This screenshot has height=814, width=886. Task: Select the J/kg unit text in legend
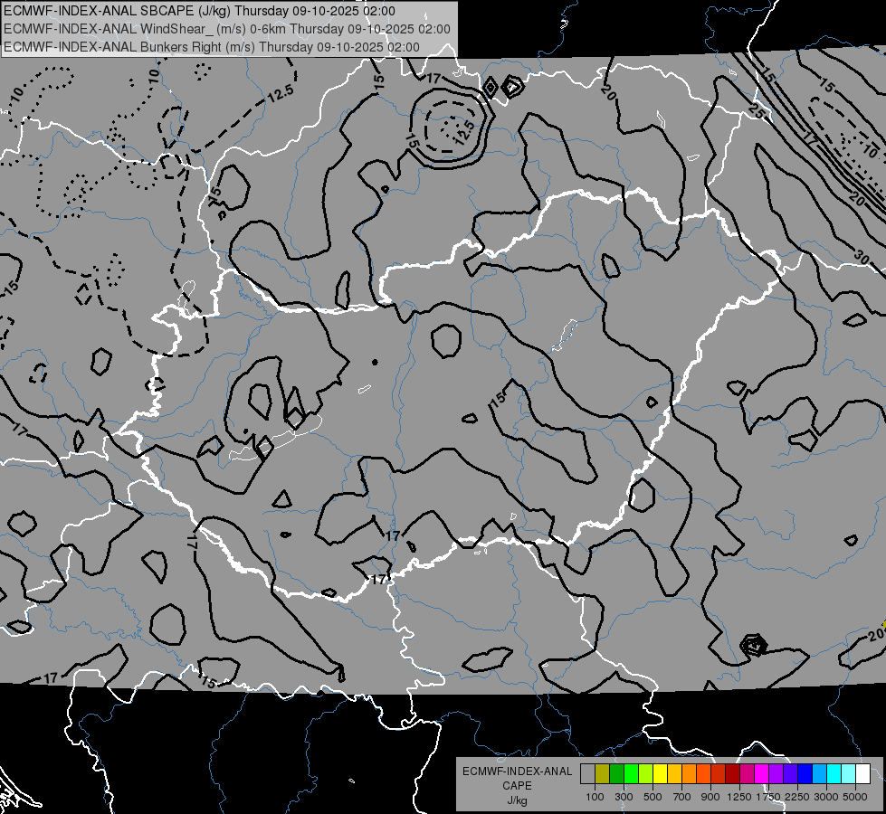(x=518, y=800)
